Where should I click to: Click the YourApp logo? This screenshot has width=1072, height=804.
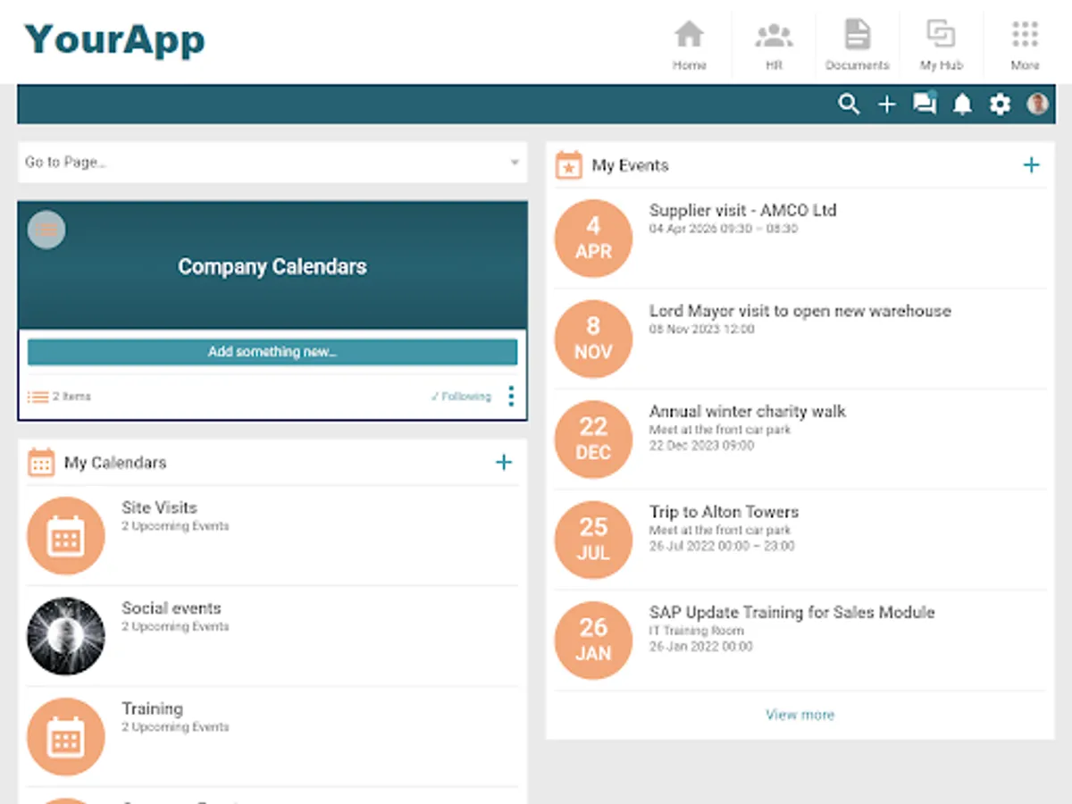click(x=114, y=40)
